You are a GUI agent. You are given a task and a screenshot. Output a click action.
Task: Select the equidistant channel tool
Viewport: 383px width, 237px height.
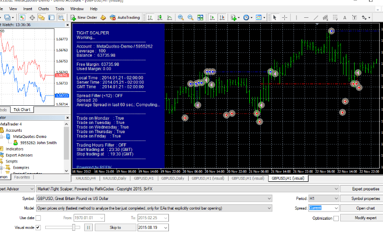click(x=325, y=18)
